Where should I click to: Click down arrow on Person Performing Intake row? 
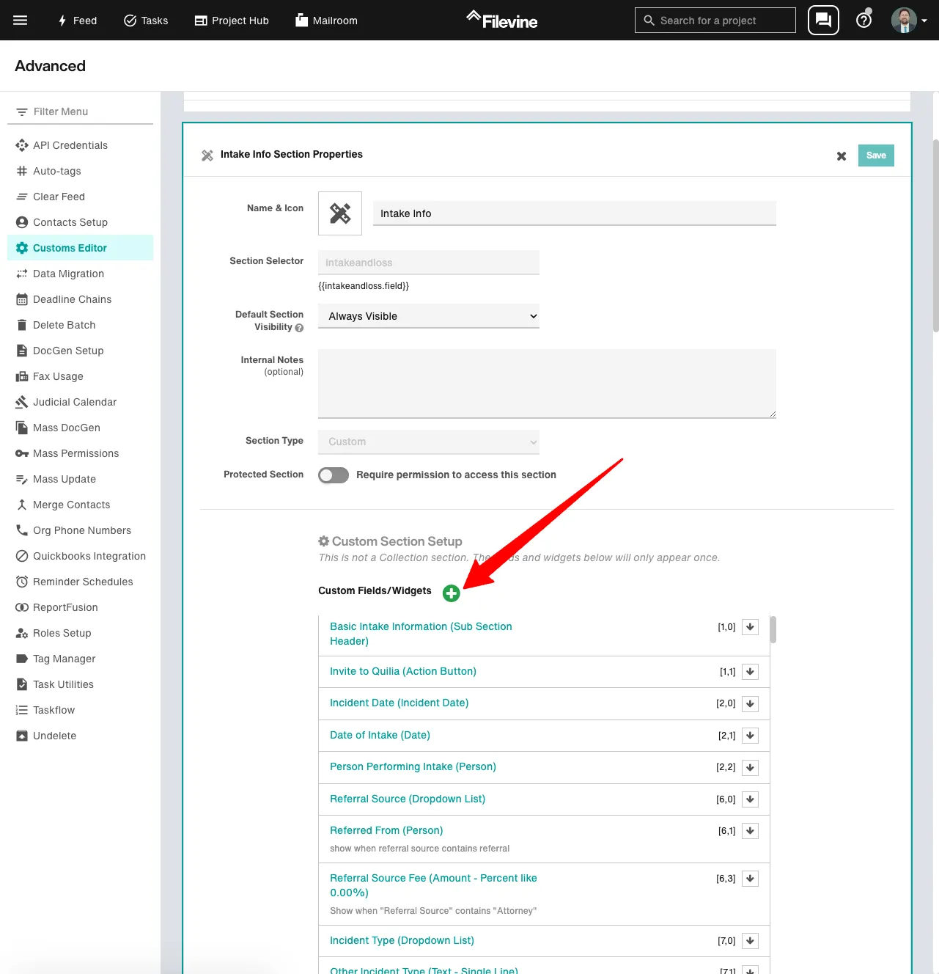(750, 767)
